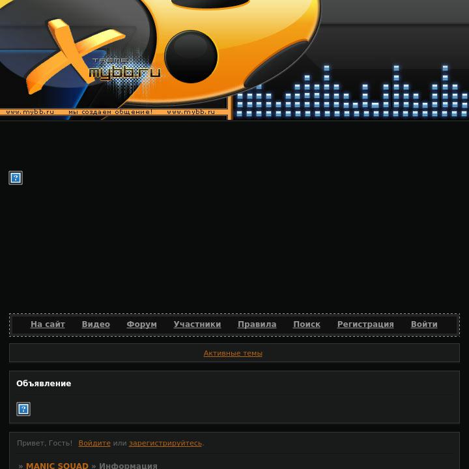The height and width of the screenshot is (469, 469).
Task: Follow the зарегистрируйтесь link
Action: point(165,443)
